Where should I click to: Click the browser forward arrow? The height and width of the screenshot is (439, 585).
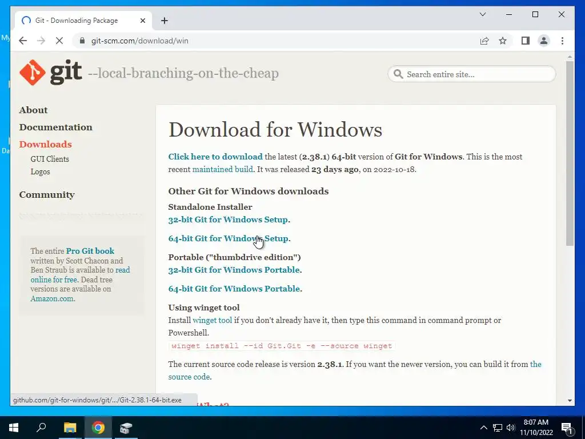(41, 41)
